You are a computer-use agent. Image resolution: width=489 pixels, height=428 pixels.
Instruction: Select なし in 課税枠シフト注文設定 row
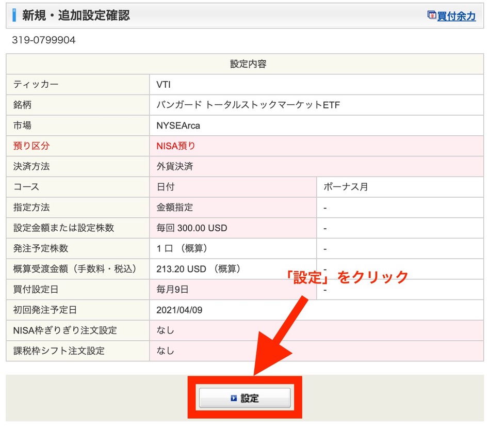tap(165, 351)
